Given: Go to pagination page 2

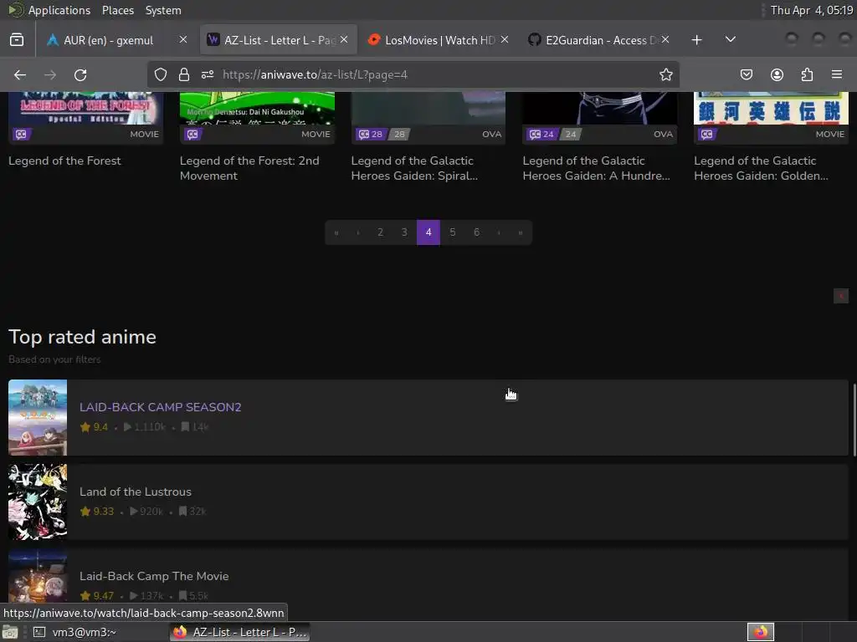Looking at the screenshot, I should (x=381, y=232).
